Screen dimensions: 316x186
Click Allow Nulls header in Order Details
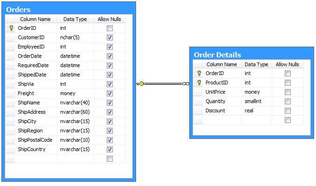click(x=288, y=64)
